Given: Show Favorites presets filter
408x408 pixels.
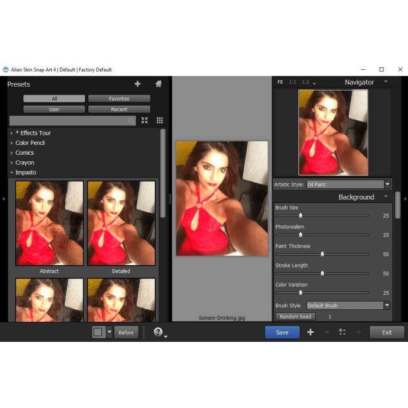Looking at the screenshot, I should tap(119, 99).
